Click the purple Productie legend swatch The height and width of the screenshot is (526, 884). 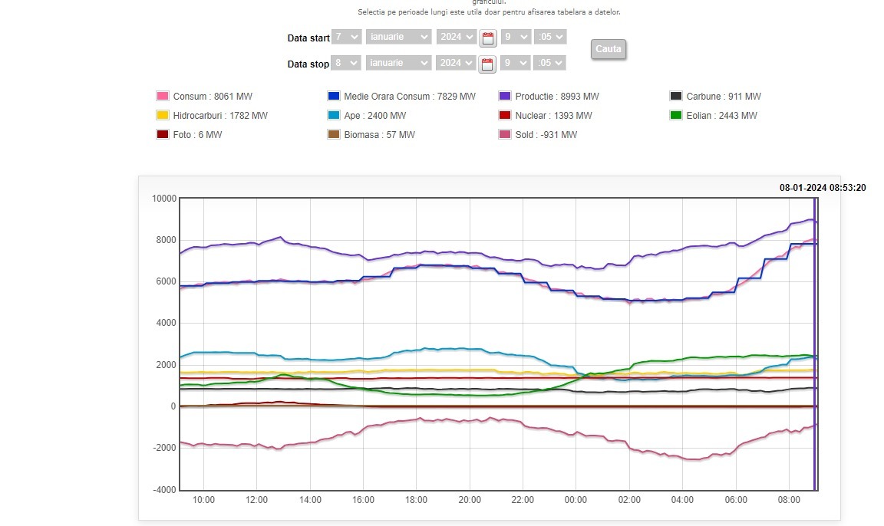click(x=505, y=97)
